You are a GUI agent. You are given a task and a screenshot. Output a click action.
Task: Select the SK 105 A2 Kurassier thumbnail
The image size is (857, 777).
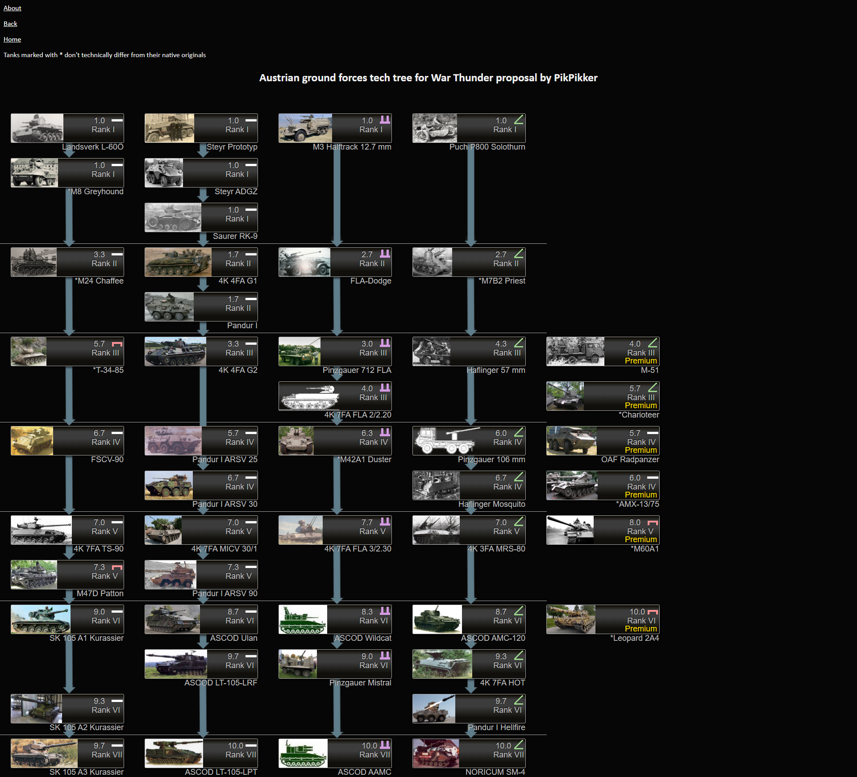point(37,709)
